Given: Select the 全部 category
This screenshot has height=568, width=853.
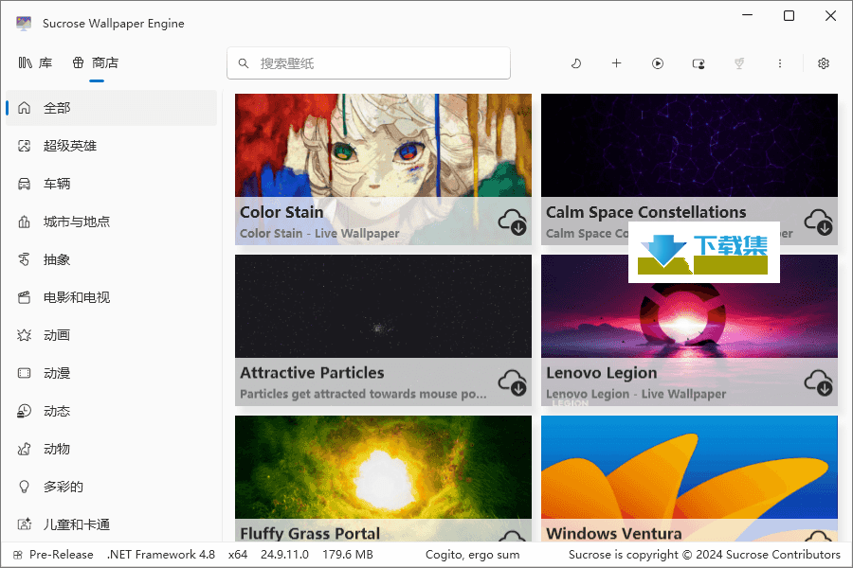Looking at the screenshot, I should (111, 108).
